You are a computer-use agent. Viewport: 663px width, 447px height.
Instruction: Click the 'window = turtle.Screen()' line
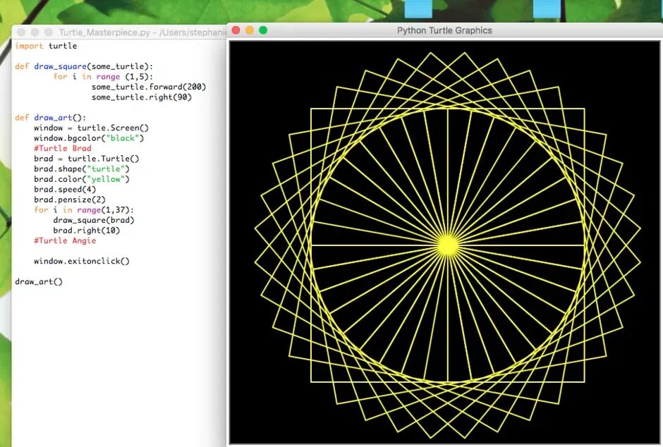[91, 128]
